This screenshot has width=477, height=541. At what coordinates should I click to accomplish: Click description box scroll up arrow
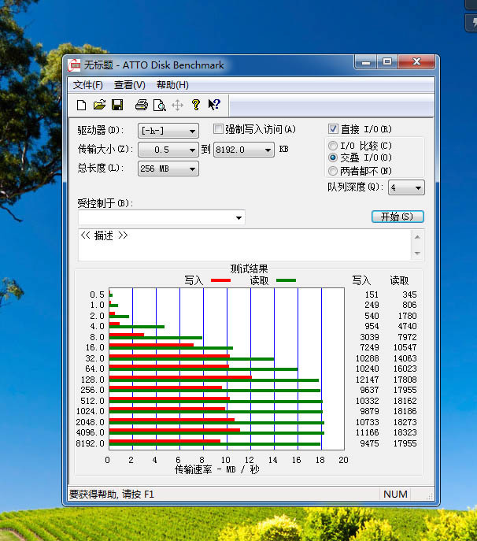pos(417,237)
